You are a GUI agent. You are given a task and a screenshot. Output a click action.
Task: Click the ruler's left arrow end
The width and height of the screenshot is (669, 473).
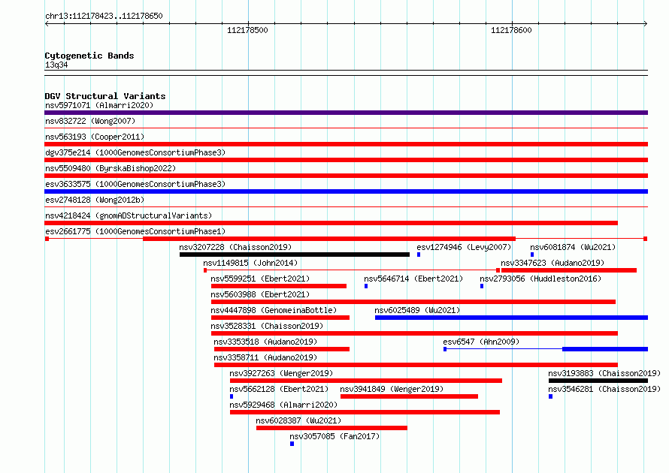pos(47,24)
